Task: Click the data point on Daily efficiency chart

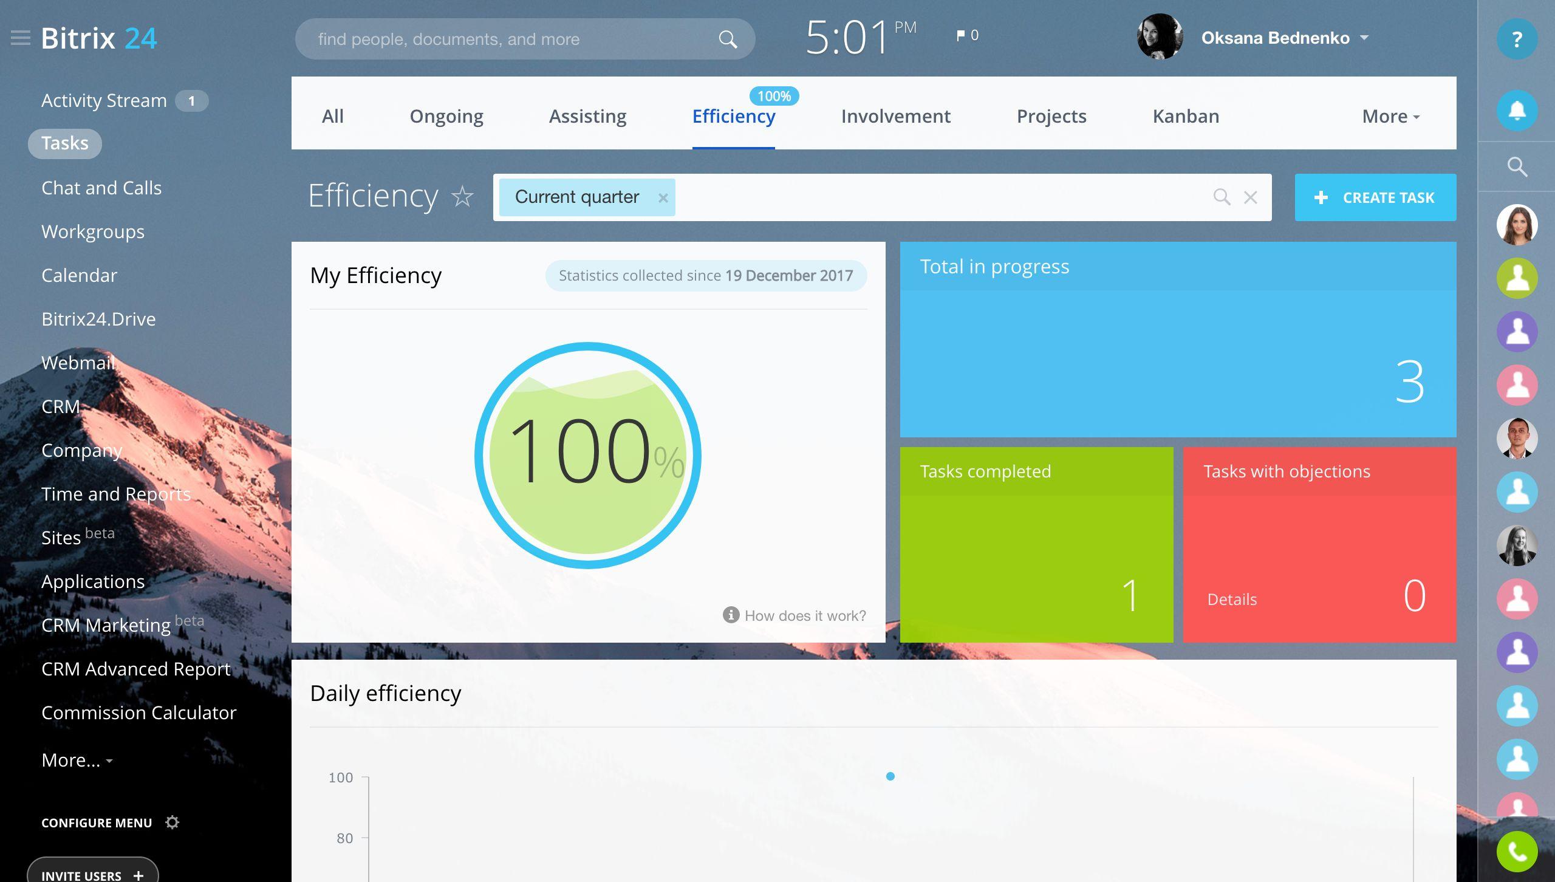Action: point(890,776)
